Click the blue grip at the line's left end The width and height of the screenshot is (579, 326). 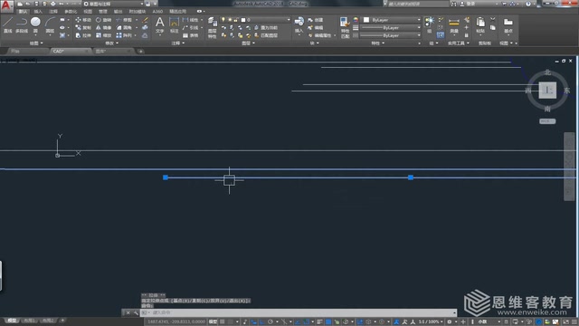tap(166, 177)
